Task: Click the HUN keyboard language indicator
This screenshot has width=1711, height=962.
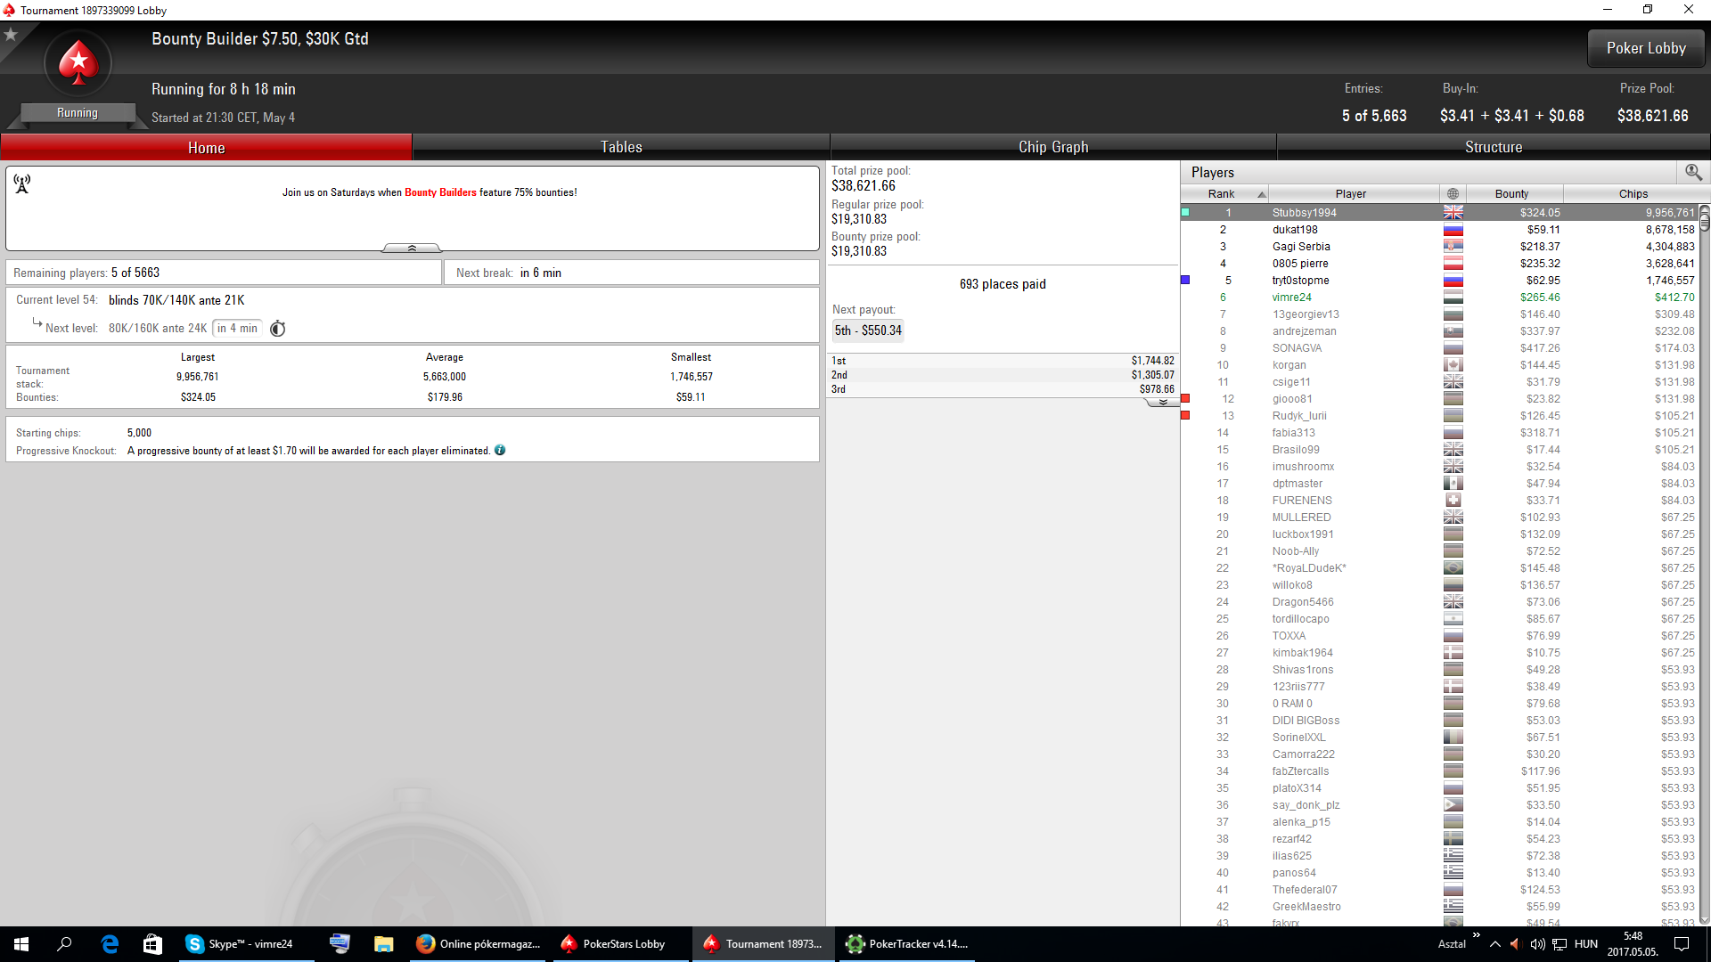Action: [1586, 944]
